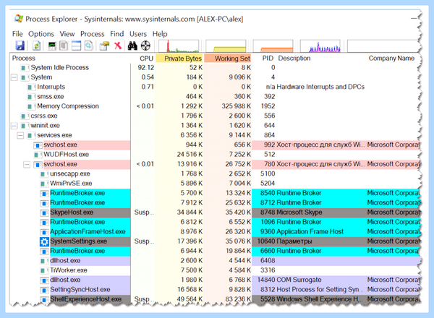Image resolution: width=434 pixels, height=318 pixels.
Task: Click the 49 564 K private bytes value
Action: point(190,299)
